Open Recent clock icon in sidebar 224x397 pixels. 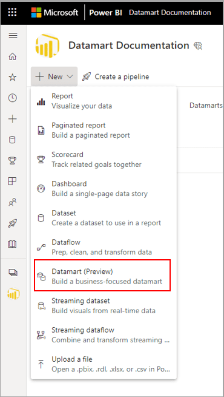(x=13, y=98)
